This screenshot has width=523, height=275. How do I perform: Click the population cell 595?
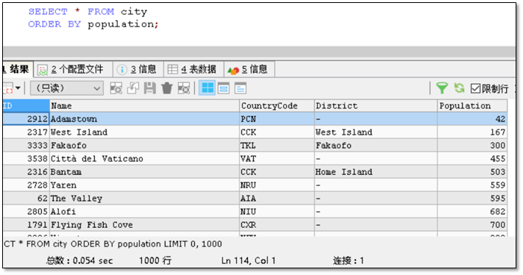(x=472, y=199)
